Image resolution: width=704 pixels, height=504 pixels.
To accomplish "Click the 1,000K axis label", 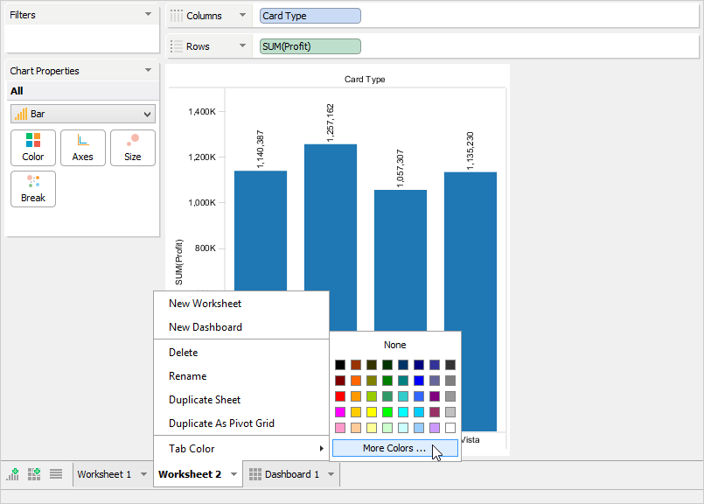I will click(x=202, y=203).
